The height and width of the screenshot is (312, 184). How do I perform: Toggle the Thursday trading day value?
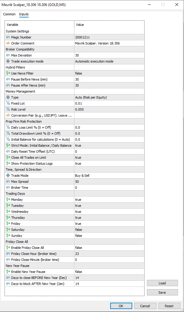(x=109, y=218)
